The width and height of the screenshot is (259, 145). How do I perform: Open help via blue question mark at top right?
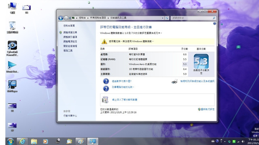tap(214, 23)
